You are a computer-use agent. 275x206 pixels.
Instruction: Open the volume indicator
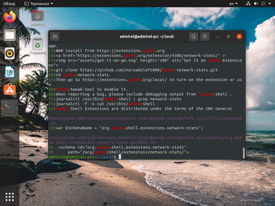click(256, 3)
